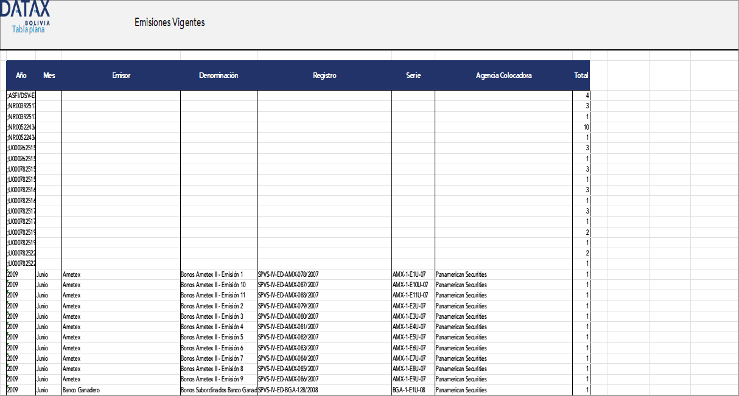Select serie AMX-1-E4U-07

(413, 327)
